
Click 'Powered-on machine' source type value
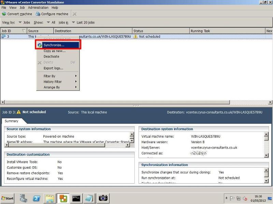[58, 136]
